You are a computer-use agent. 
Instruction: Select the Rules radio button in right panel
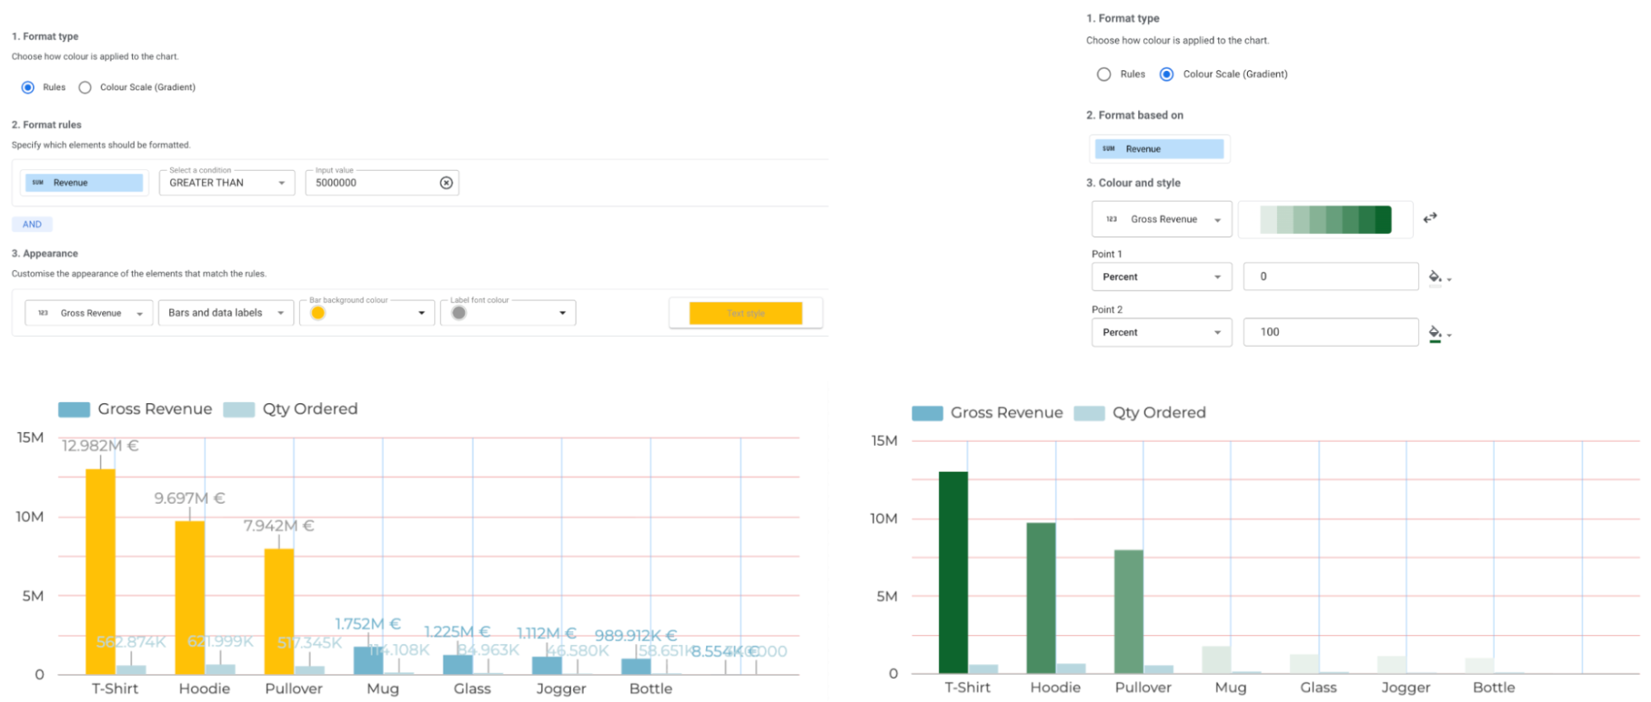1103,74
